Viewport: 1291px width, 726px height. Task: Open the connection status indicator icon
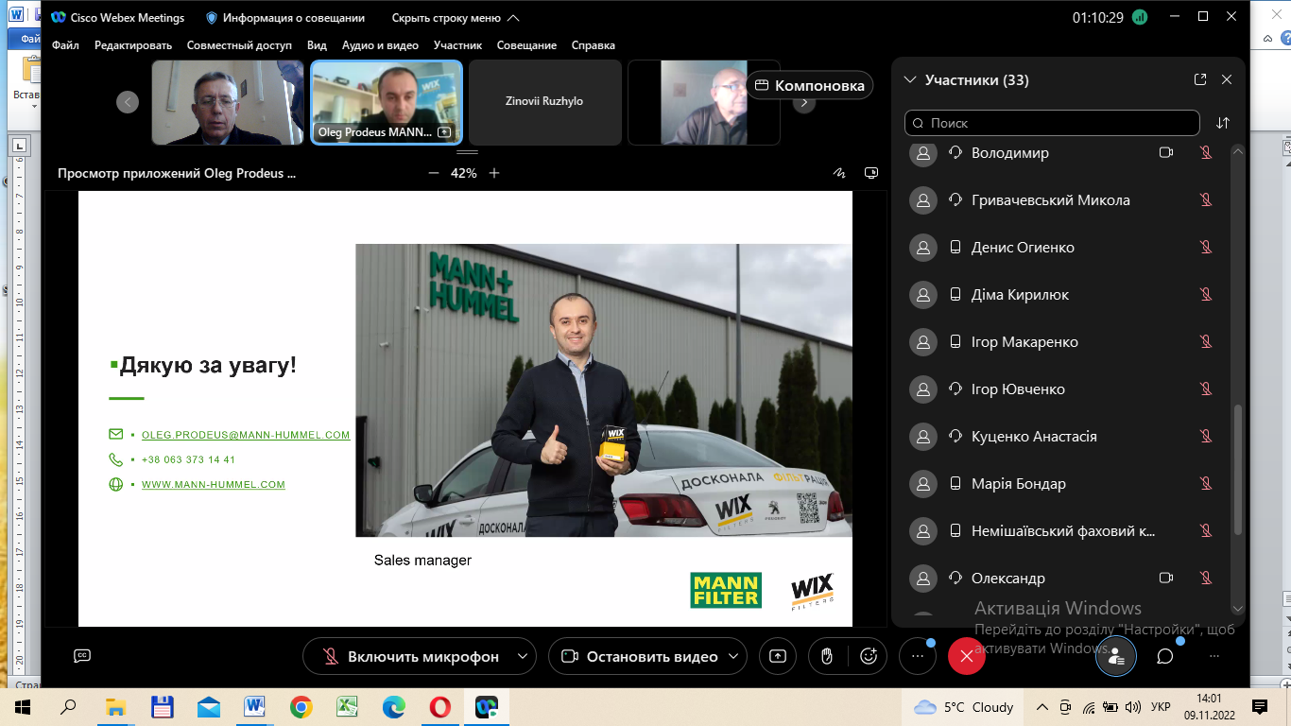(x=1140, y=17)
